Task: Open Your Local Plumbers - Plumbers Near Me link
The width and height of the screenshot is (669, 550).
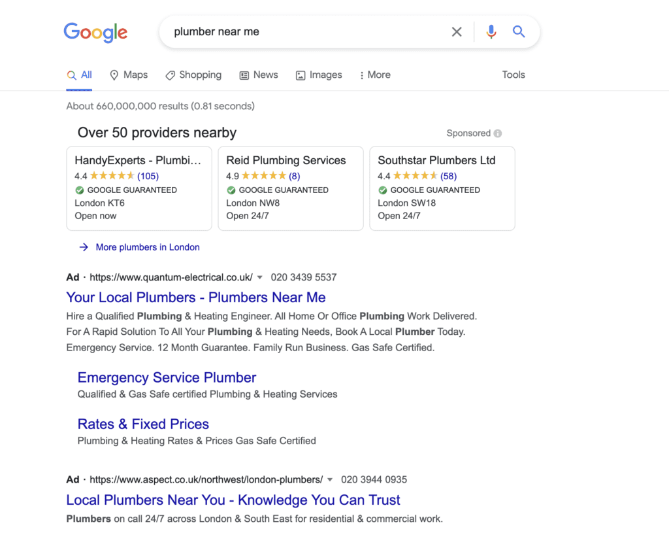Action: (196, 298)
